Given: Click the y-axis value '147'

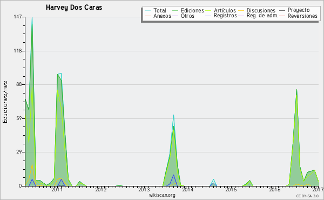Looking at the screenshot, I should 18,17.
